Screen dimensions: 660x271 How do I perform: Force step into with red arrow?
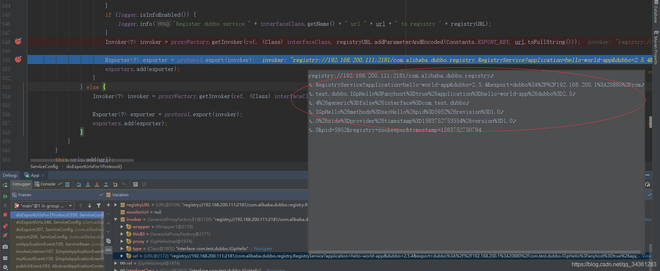click(x=97, y=184)
